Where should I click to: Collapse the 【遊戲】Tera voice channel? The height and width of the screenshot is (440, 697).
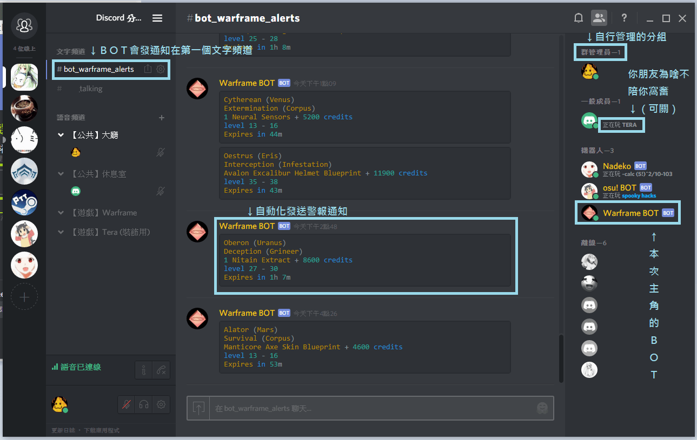point(61,232)
